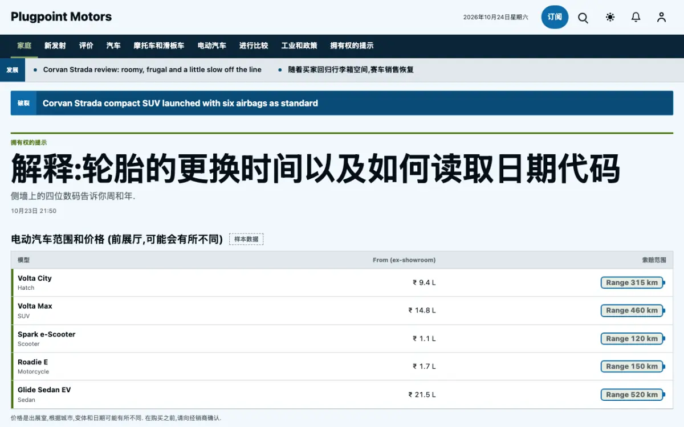
Task: Select the Volta Max row name
Action: click(x=35, y=306)
